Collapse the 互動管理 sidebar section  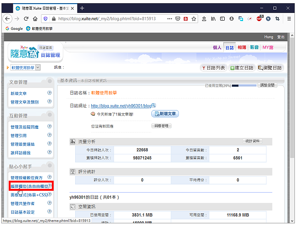(x=50, y=115)
